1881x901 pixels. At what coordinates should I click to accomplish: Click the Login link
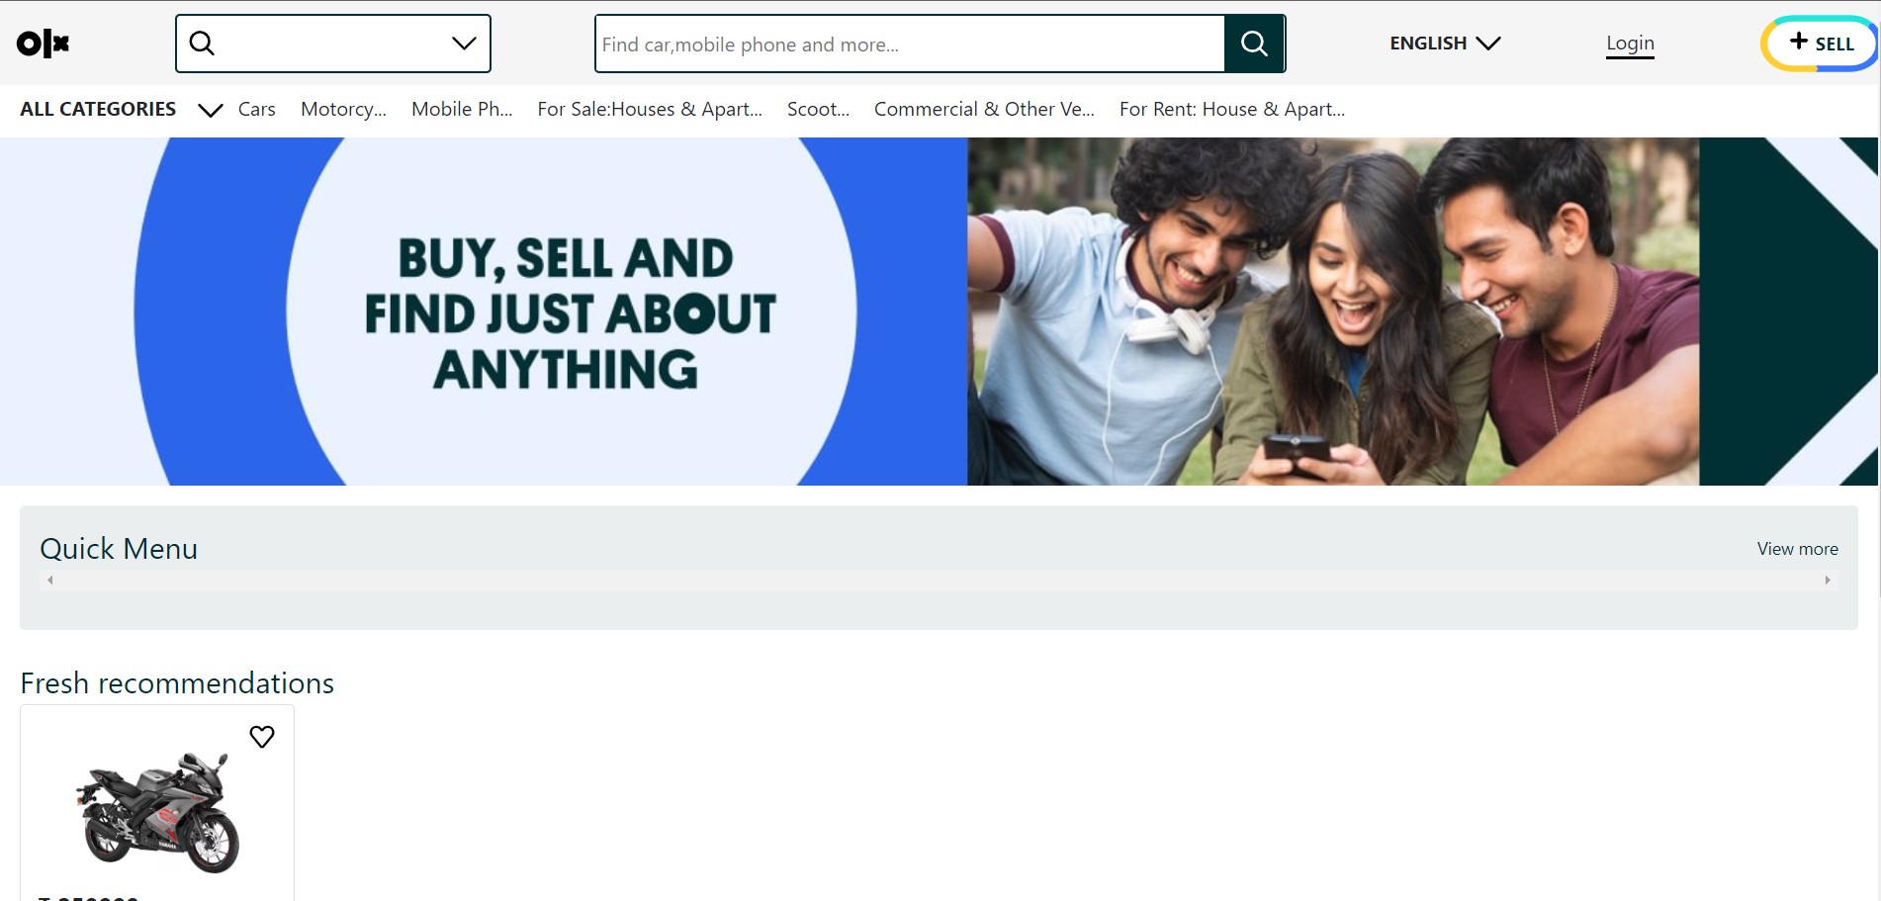(1630, 44)
